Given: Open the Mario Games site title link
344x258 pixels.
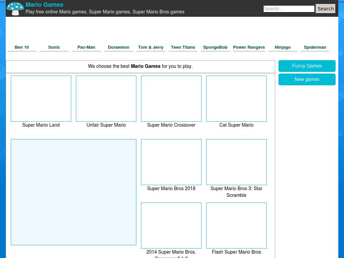Looking at the screenshot, I should pyautogui.click(x=44, y=5).
